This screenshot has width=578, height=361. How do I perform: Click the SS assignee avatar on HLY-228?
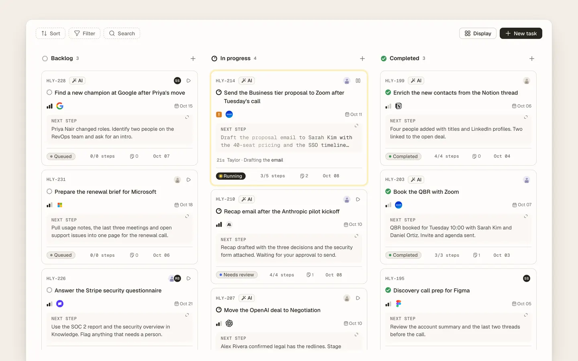(177, 81)
